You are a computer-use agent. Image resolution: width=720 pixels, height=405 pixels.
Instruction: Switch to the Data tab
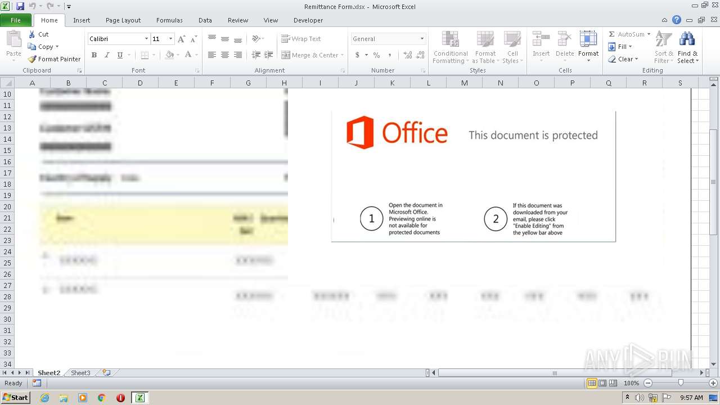205,20
